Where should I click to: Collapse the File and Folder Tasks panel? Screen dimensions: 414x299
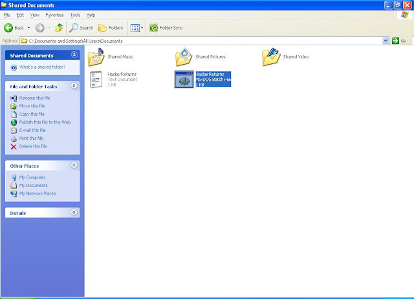74,85
